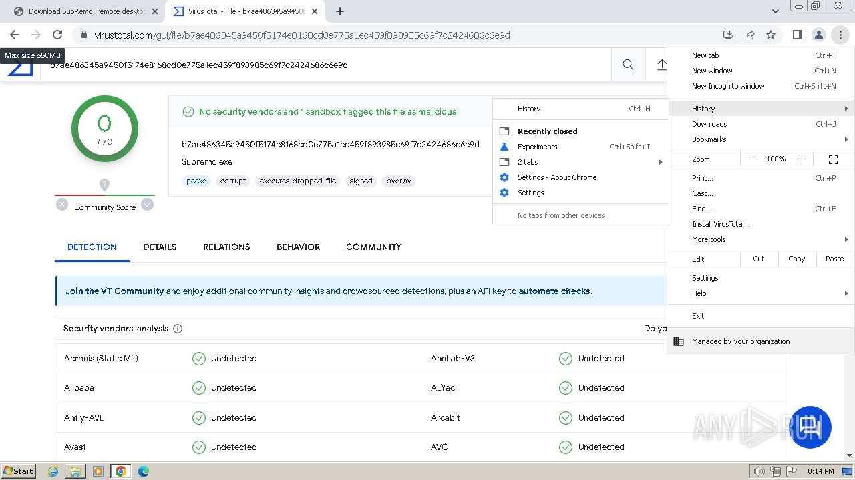Click the executes-dropped-file tag

pyautogui.click(x=298, y=181)
